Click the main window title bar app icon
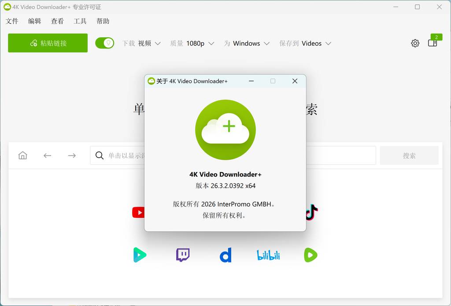The image size is (451, 306). point(7,7)
